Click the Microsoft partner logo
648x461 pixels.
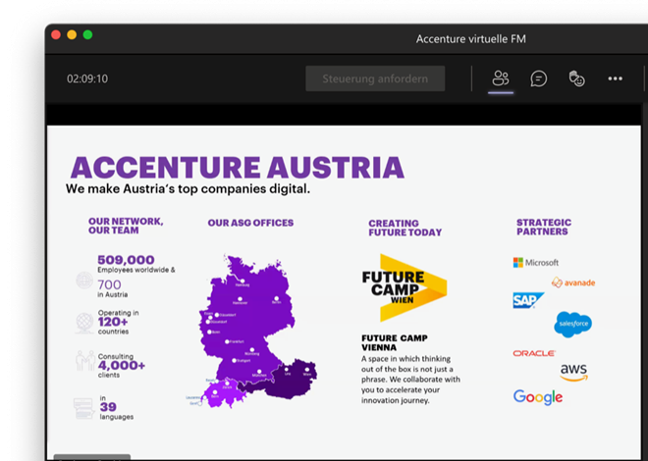pyautogui.click(x=536, y=263)
